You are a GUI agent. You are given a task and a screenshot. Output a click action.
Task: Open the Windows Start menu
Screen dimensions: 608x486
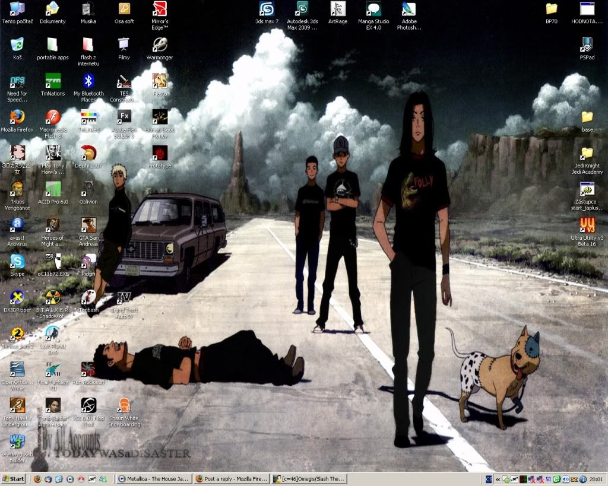[14, 479]
